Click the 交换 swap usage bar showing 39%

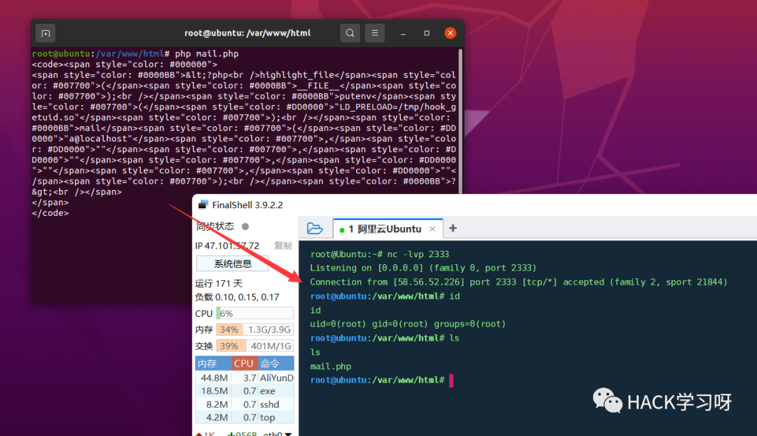point(255,346)
